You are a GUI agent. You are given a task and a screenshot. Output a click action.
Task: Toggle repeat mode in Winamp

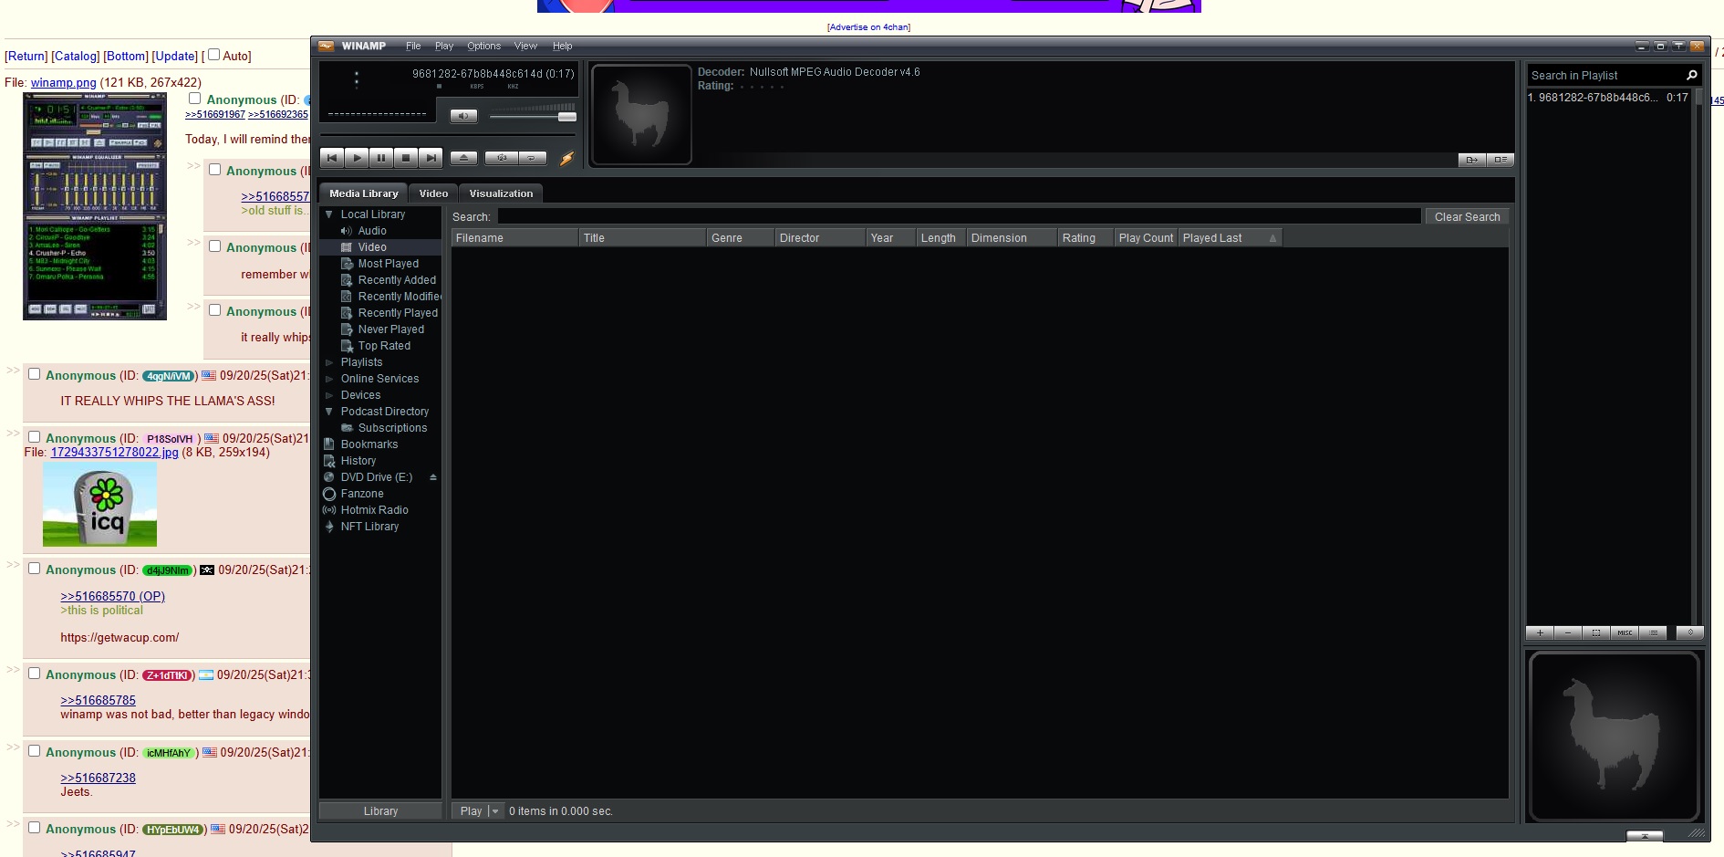click(532, 158)
